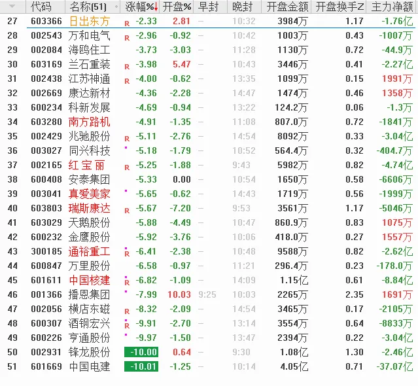Select stock 同兴科技
Viewport: 418px width, 386px height.
tap(90, 150)
